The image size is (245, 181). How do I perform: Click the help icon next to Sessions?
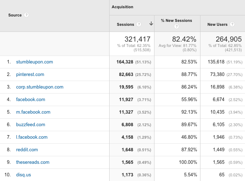139,24
